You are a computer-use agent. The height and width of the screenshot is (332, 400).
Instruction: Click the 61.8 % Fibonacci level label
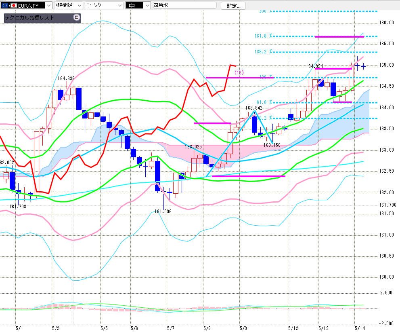coord(264,102)
